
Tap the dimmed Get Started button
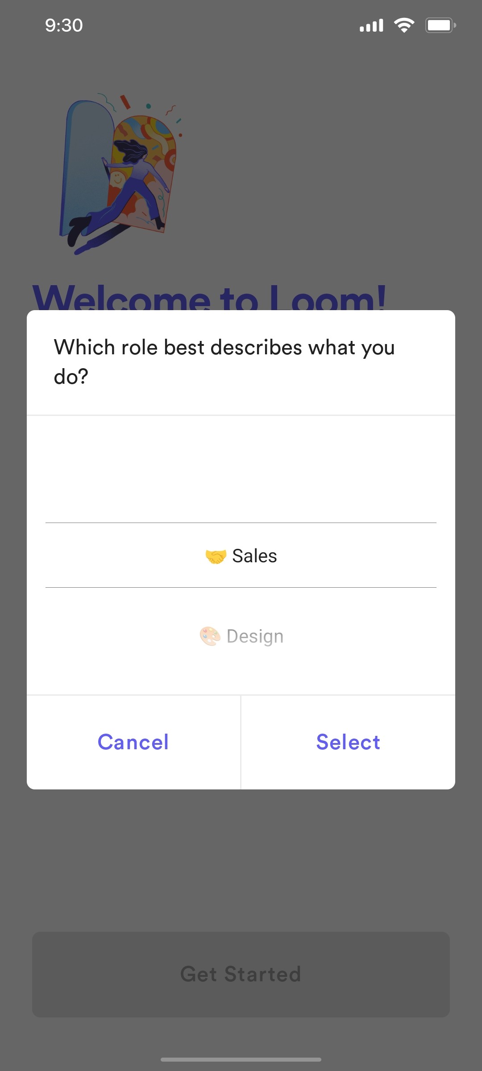click(x=241, y=974)
